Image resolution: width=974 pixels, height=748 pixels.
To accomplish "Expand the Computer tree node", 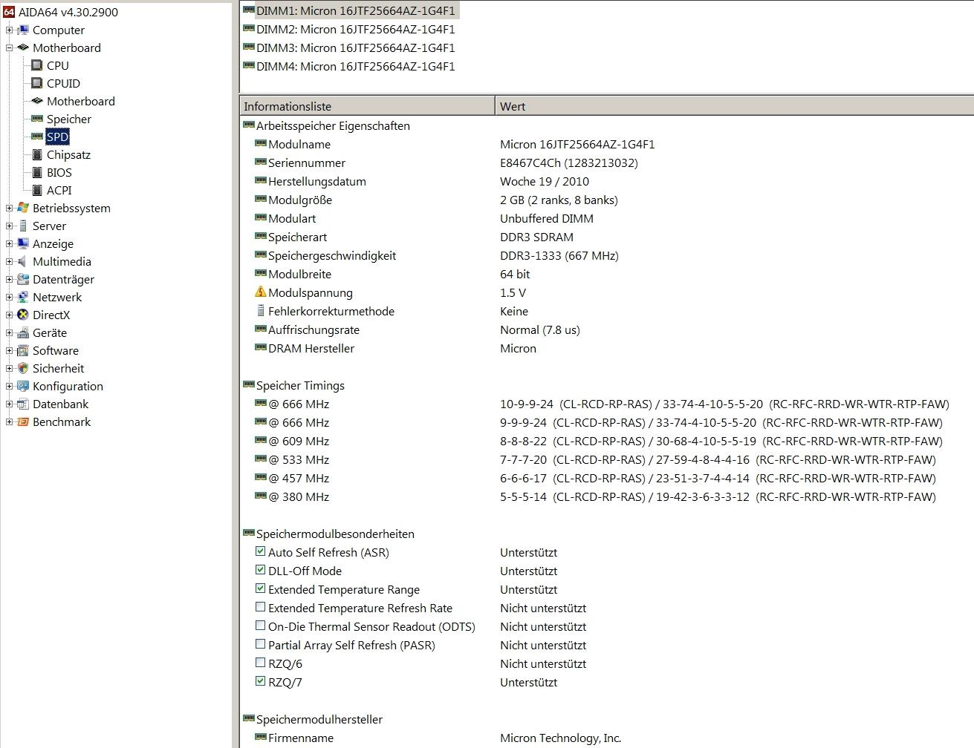I will click(x=9, y=30).
